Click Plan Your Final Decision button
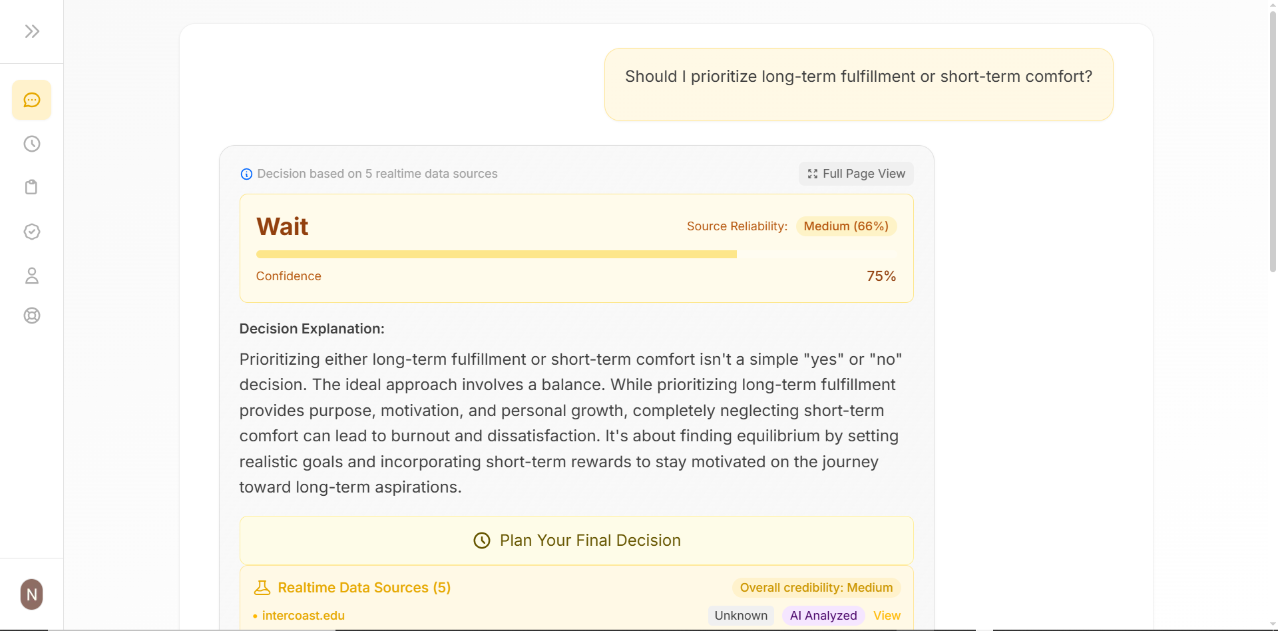Viewport: 1278px width, 631px height. (x=576, y=540)
